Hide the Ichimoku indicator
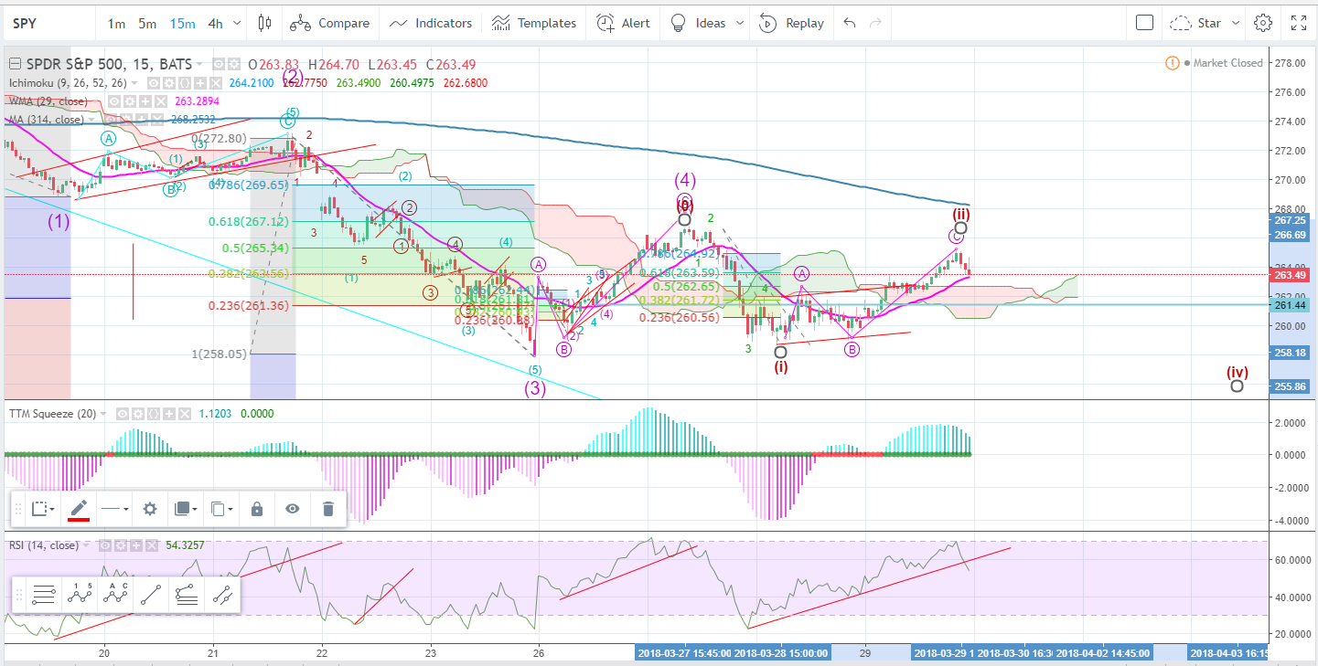This screenshot has height=666, width=1318. [x=153, y=83]
